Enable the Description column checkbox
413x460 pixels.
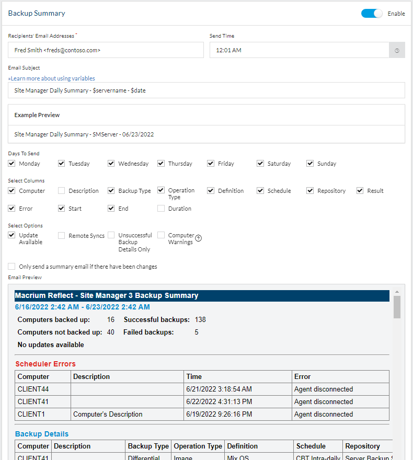click(62, 191)
